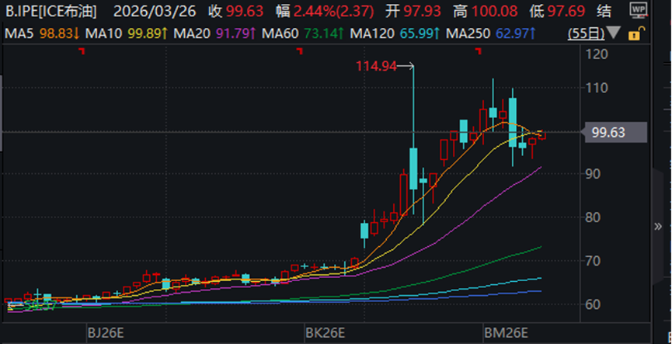Click the 114.94 high price annotation
Screen dimensions: 672x344
pyautogui.click(x=376, y=67)
